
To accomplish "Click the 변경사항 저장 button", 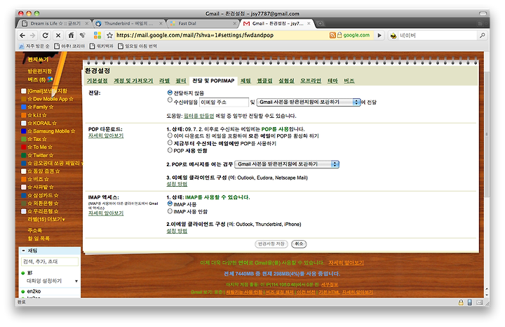I will [271, 244].
